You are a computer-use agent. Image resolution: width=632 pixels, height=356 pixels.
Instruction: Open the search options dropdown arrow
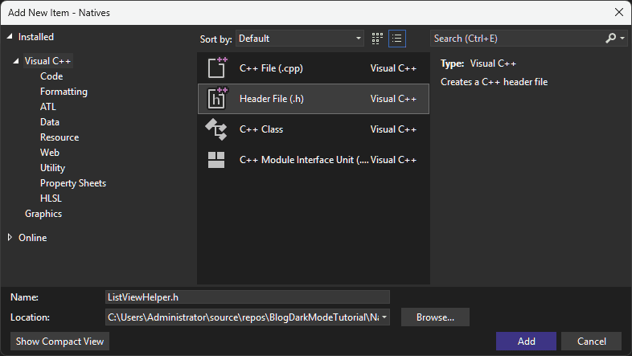coord(622,39)
